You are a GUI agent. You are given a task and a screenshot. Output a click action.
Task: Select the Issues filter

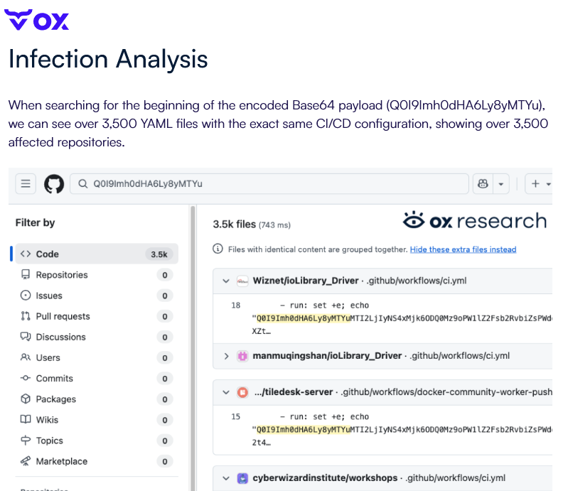click(97, 296)
